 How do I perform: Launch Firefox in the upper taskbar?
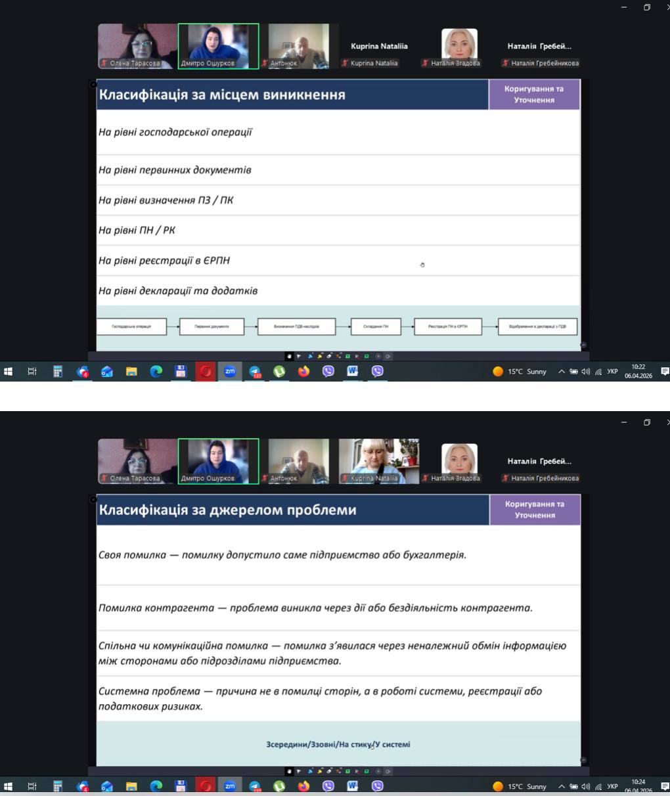(303, 372)
